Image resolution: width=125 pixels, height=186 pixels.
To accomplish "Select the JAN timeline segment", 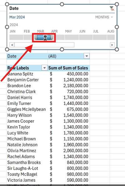I will (16, 37).
